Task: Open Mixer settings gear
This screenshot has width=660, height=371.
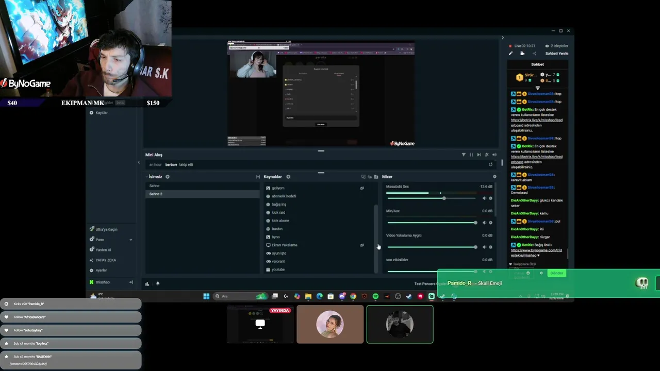Action: click(x=494, y=177)
